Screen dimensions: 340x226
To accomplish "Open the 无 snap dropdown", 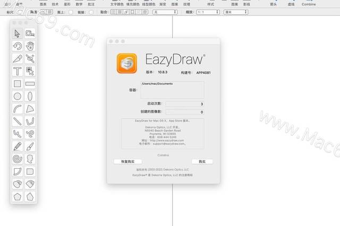I will point(165,12).
